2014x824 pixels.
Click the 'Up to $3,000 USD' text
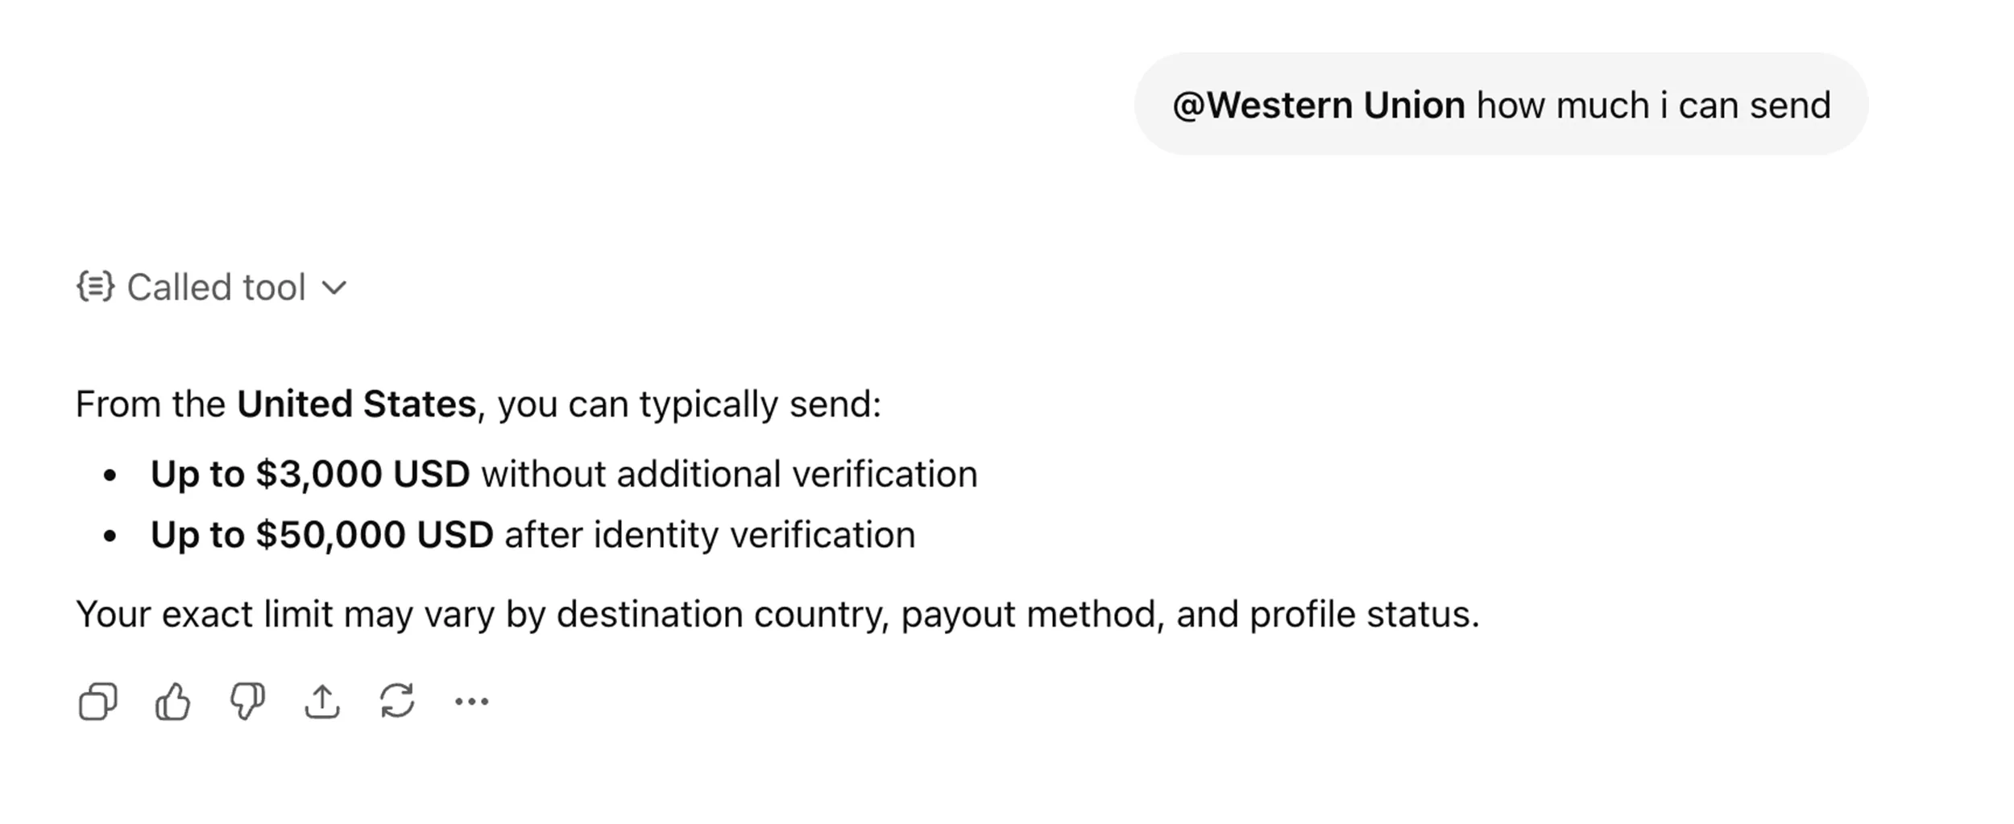tap(310, 474)
